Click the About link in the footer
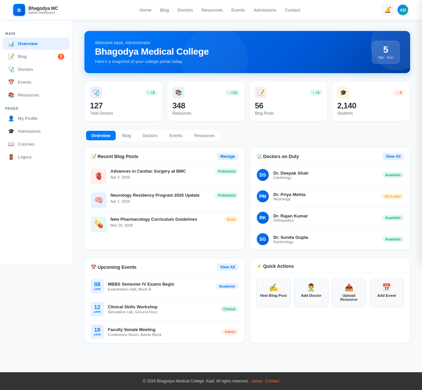 point(257,381)
